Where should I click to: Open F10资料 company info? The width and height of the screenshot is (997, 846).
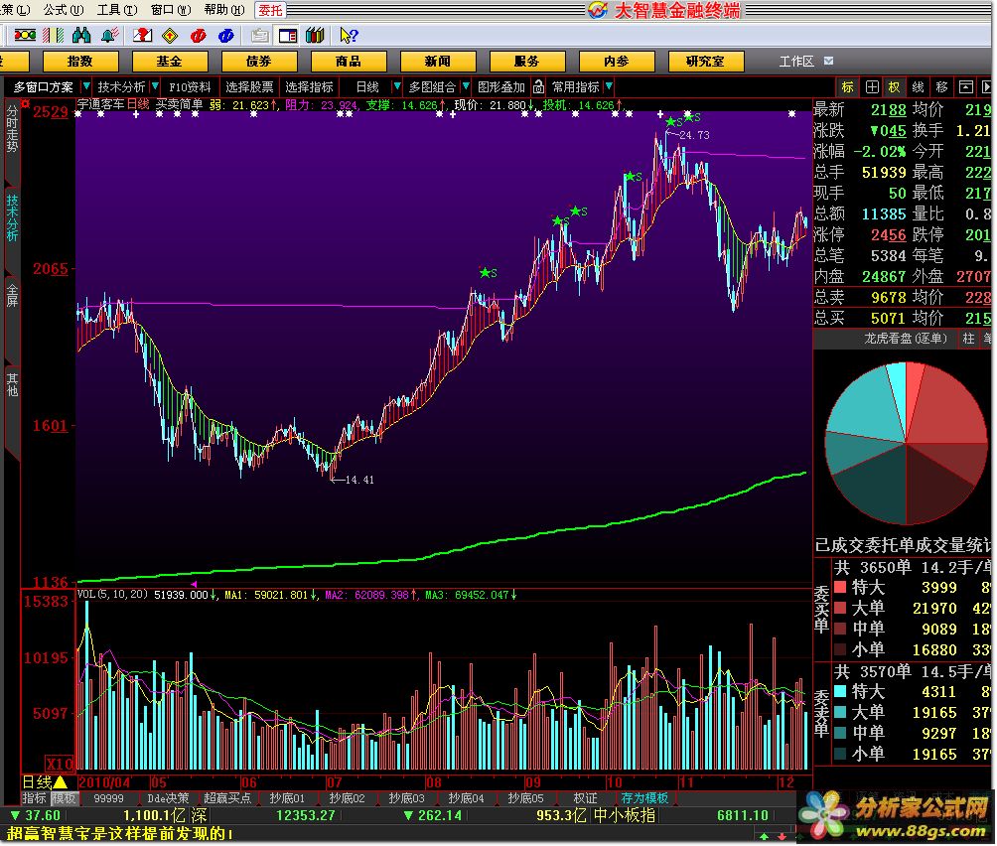pyautogui.click(x=190, y=87)
